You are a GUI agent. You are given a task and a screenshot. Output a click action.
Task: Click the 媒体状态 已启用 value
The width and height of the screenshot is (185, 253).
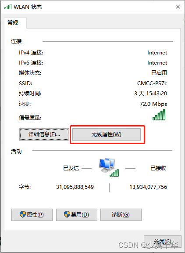159,72
